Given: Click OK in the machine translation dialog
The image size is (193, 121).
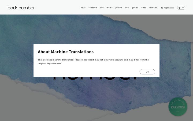Looking at the screenshot, I should [147, 72].
